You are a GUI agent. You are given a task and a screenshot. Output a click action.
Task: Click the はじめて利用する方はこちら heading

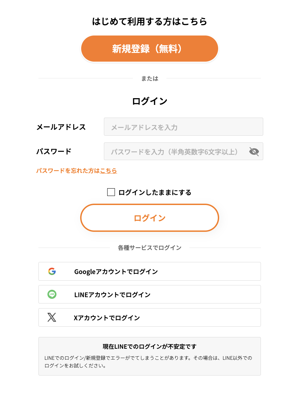(x=150, y=21)
